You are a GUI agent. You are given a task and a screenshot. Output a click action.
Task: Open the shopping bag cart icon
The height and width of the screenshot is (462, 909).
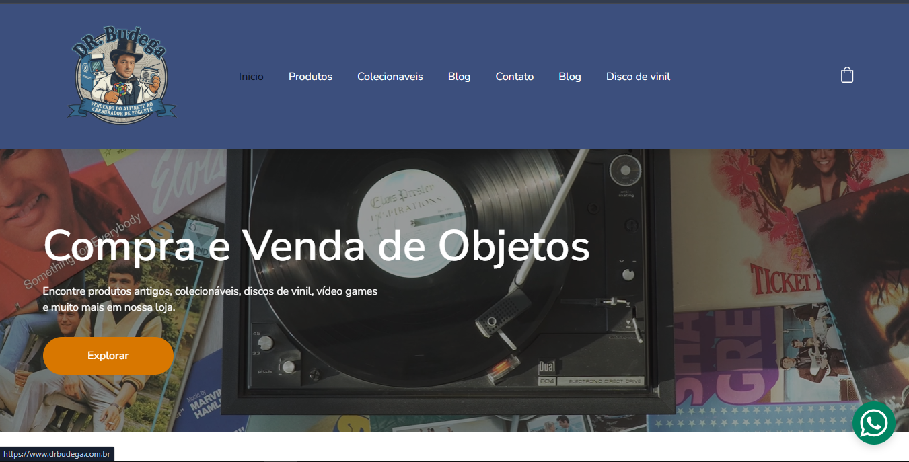coord(847,75)
